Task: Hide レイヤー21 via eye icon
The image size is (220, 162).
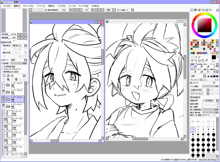Action: 5,126
